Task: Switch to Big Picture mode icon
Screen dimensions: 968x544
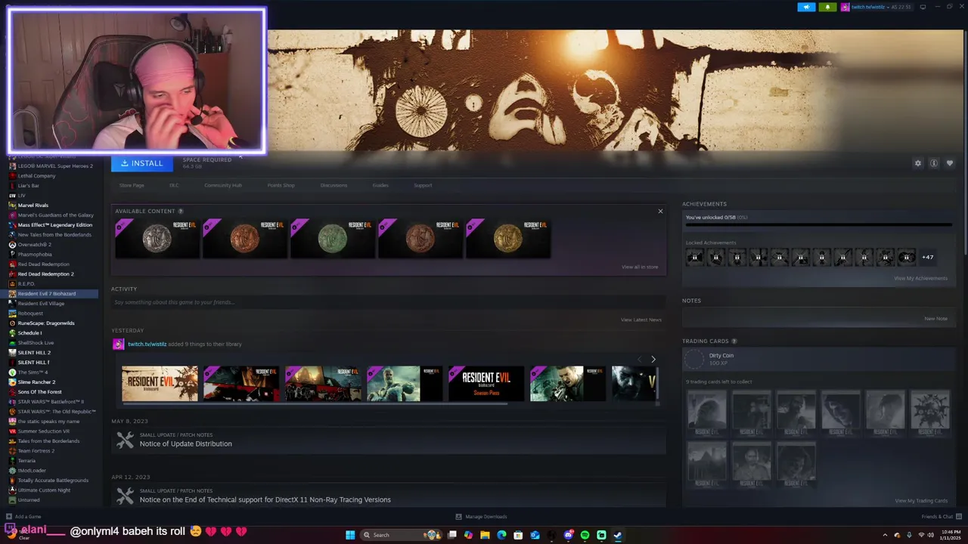Action: tap(923, 7)
